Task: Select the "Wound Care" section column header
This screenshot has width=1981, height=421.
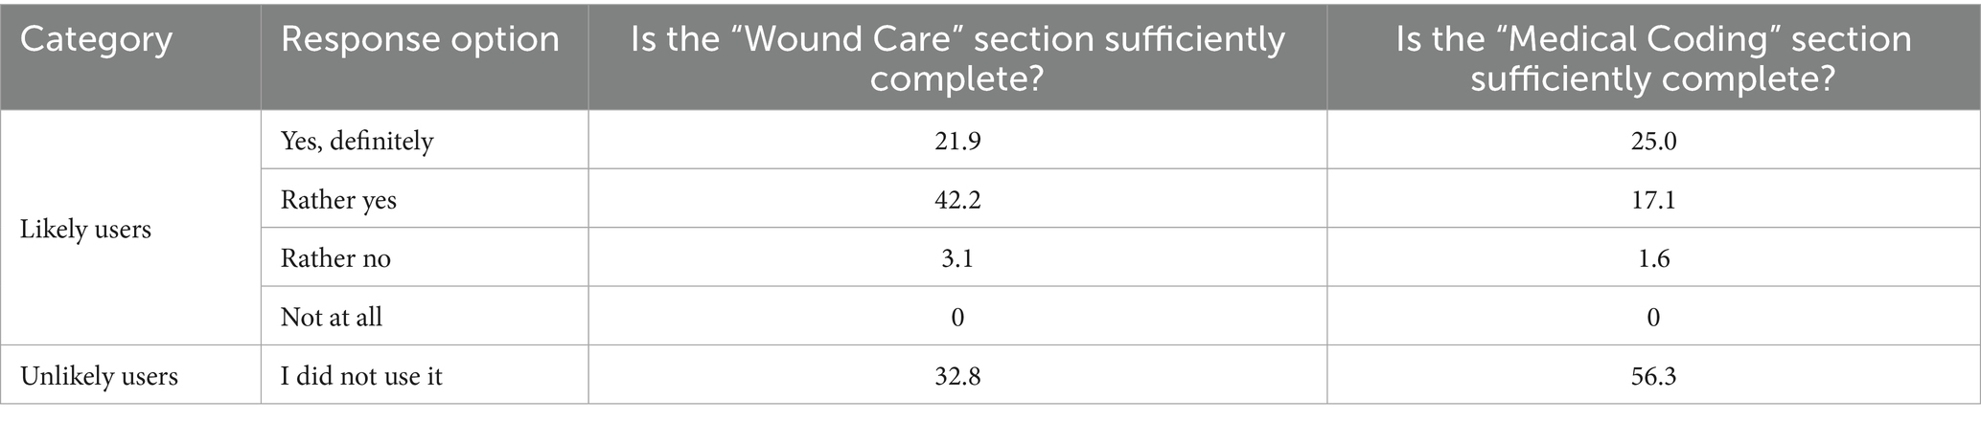Action: tap(956, 57)
